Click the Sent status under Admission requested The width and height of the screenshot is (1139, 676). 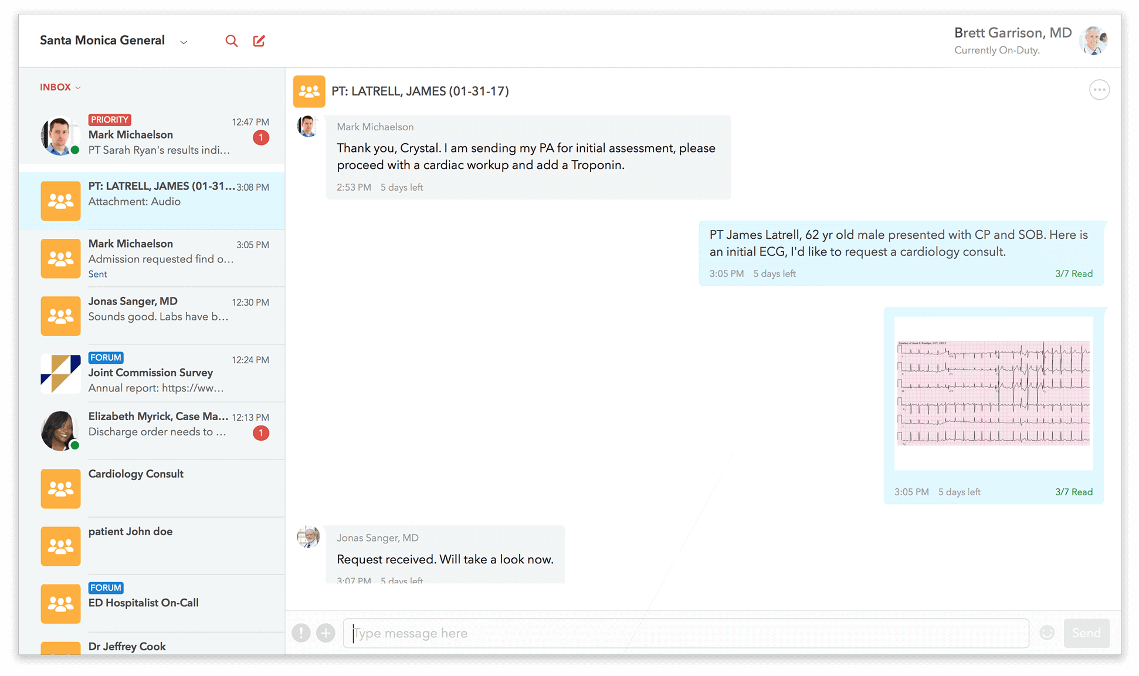click(x=97, y=274)
